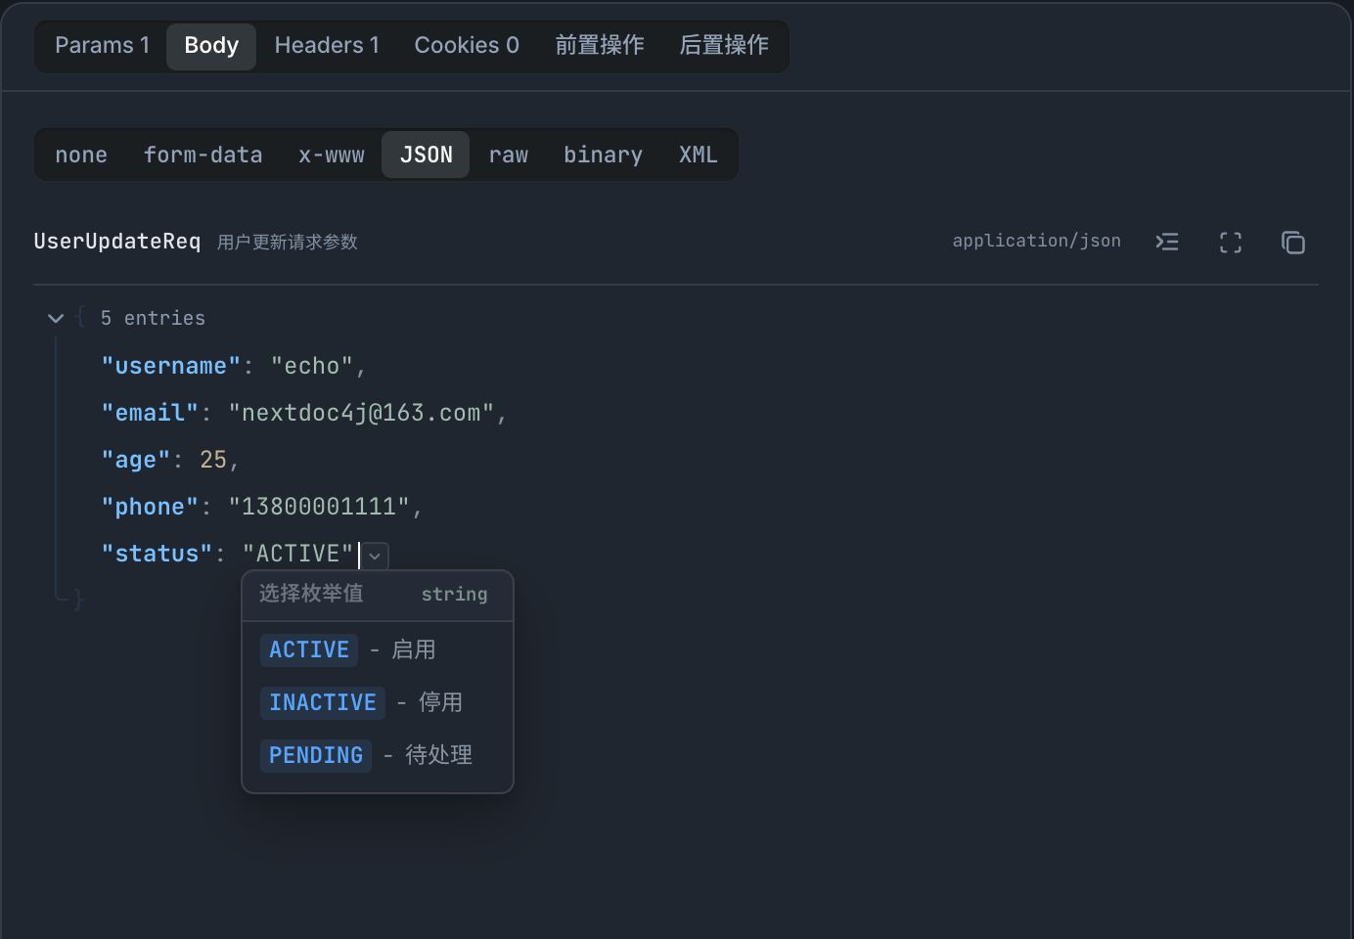Click the 用户更新请求参数 description
1354x939 pixels.
click(x=288, y=242)
